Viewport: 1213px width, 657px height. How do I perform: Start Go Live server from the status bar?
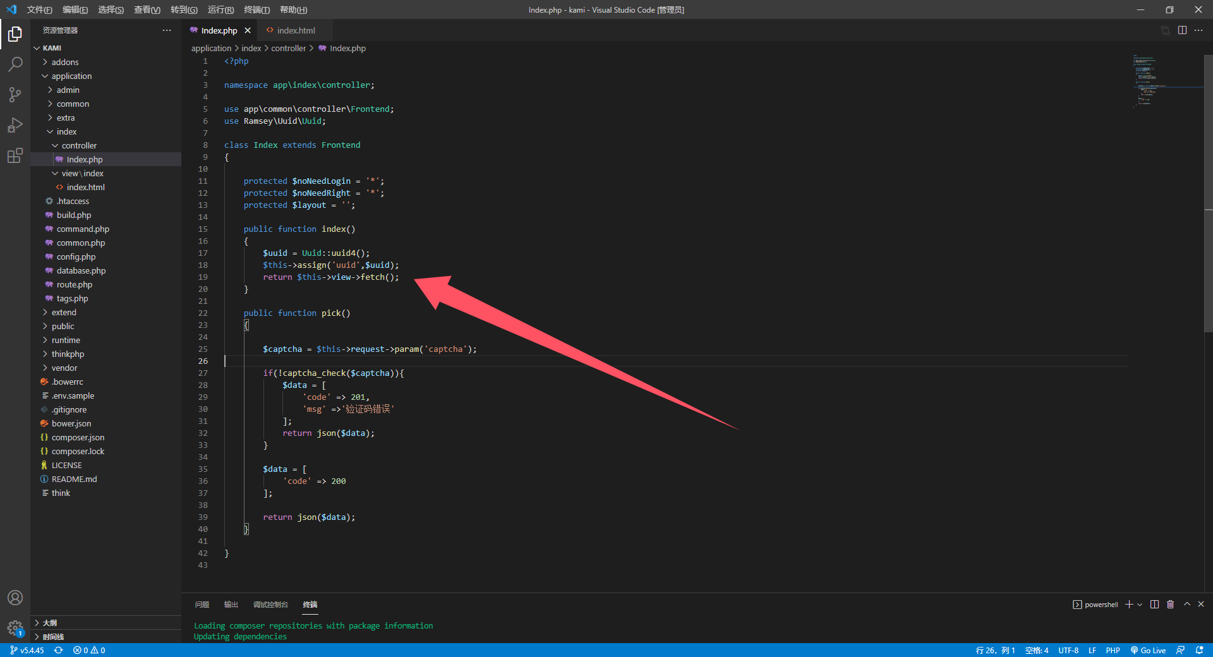(x=1149, y=650)
